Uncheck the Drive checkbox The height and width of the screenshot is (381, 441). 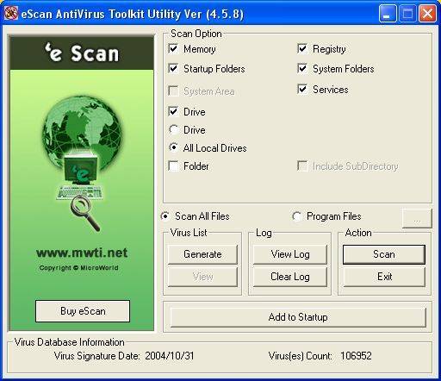tap(174, 111)
